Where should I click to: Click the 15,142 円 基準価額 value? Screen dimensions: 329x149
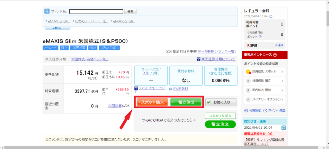tap(87, 73)
